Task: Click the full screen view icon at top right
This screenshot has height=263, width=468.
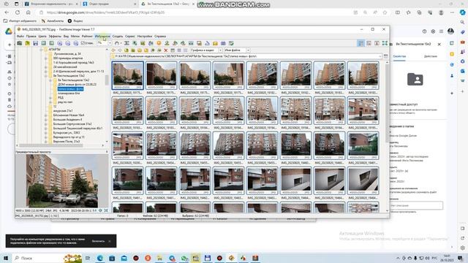Action: (x=385, y=44)
